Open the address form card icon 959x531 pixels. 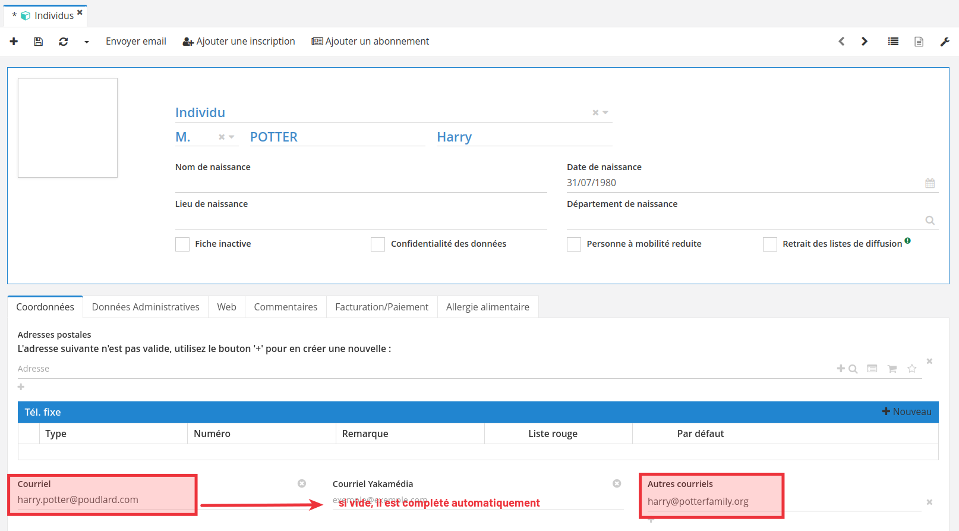[x=872, y=369]
